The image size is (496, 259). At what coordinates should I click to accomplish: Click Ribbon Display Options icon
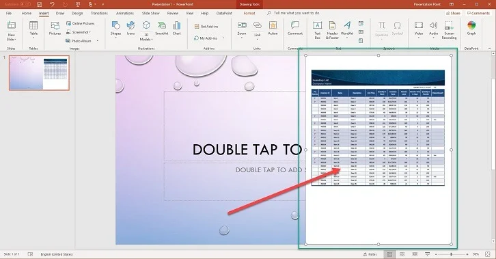click(452, 4)
